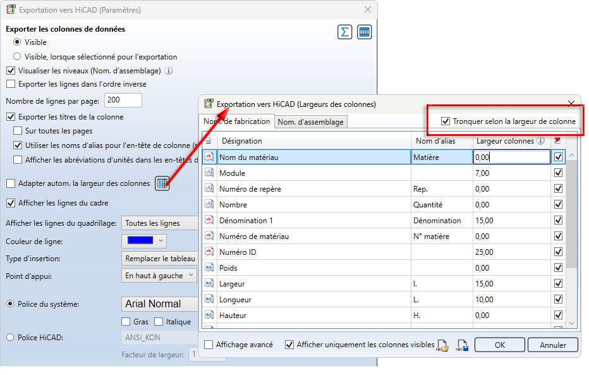Open the ANSI_KON HiCAD font dropdown
This screenshot has height=375, width=589.
pyautogui.click(x=160, y=338)
